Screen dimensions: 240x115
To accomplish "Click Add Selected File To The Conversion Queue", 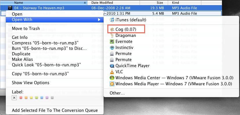I will coord(55,110).
